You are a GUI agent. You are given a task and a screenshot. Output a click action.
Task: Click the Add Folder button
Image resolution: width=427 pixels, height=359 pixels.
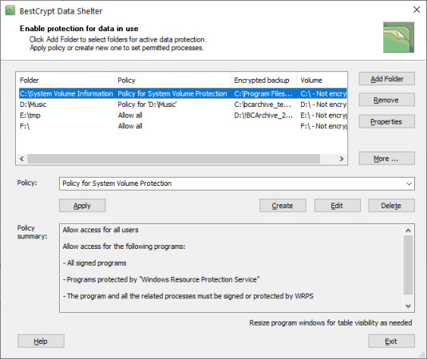click(387, 79)
